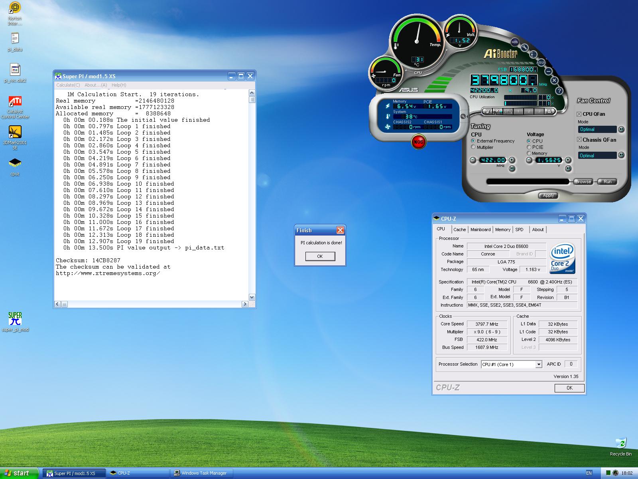The height and width of the screenshot is (479, 638).
Task: Click the CPU QFan Optimal mode field
Action: 597,129
